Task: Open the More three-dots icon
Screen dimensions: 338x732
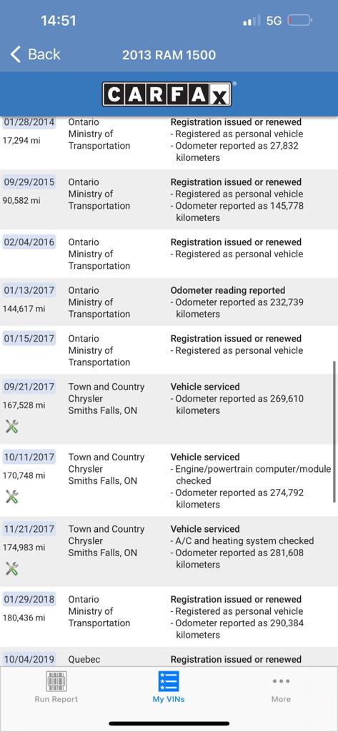Action: pos(281,681)
